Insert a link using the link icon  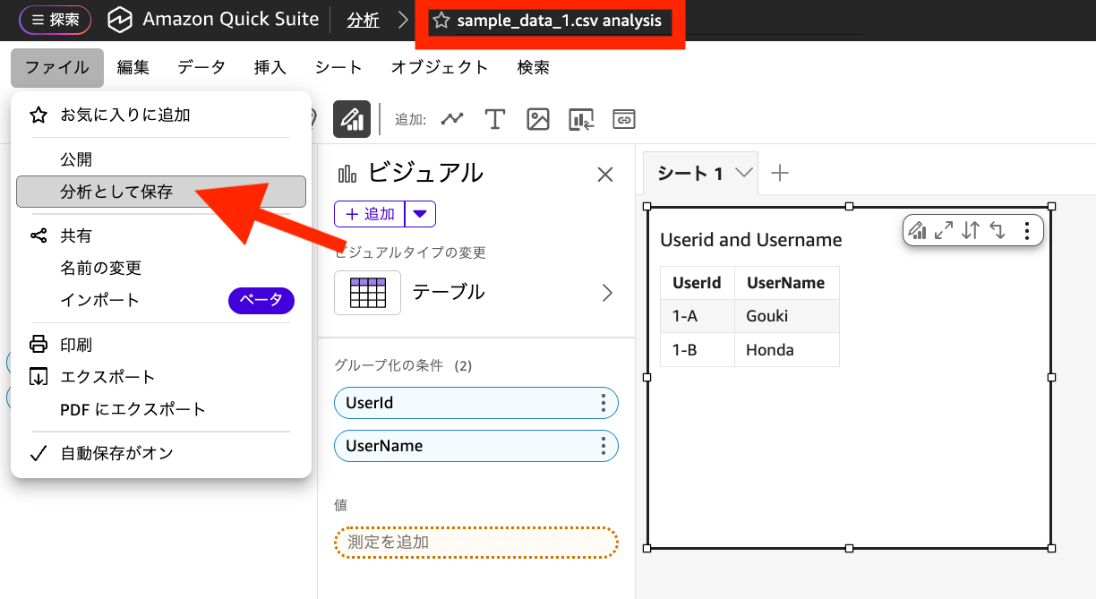[x=624, y=118]
